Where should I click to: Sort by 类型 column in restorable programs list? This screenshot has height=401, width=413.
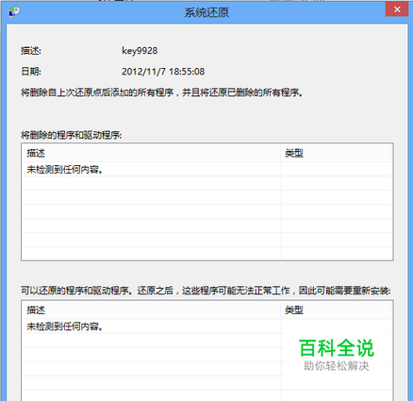[x=336, y=310]
